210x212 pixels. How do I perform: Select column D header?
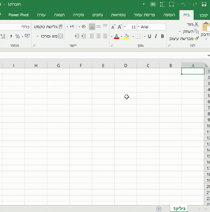click(x=126, y=65)
